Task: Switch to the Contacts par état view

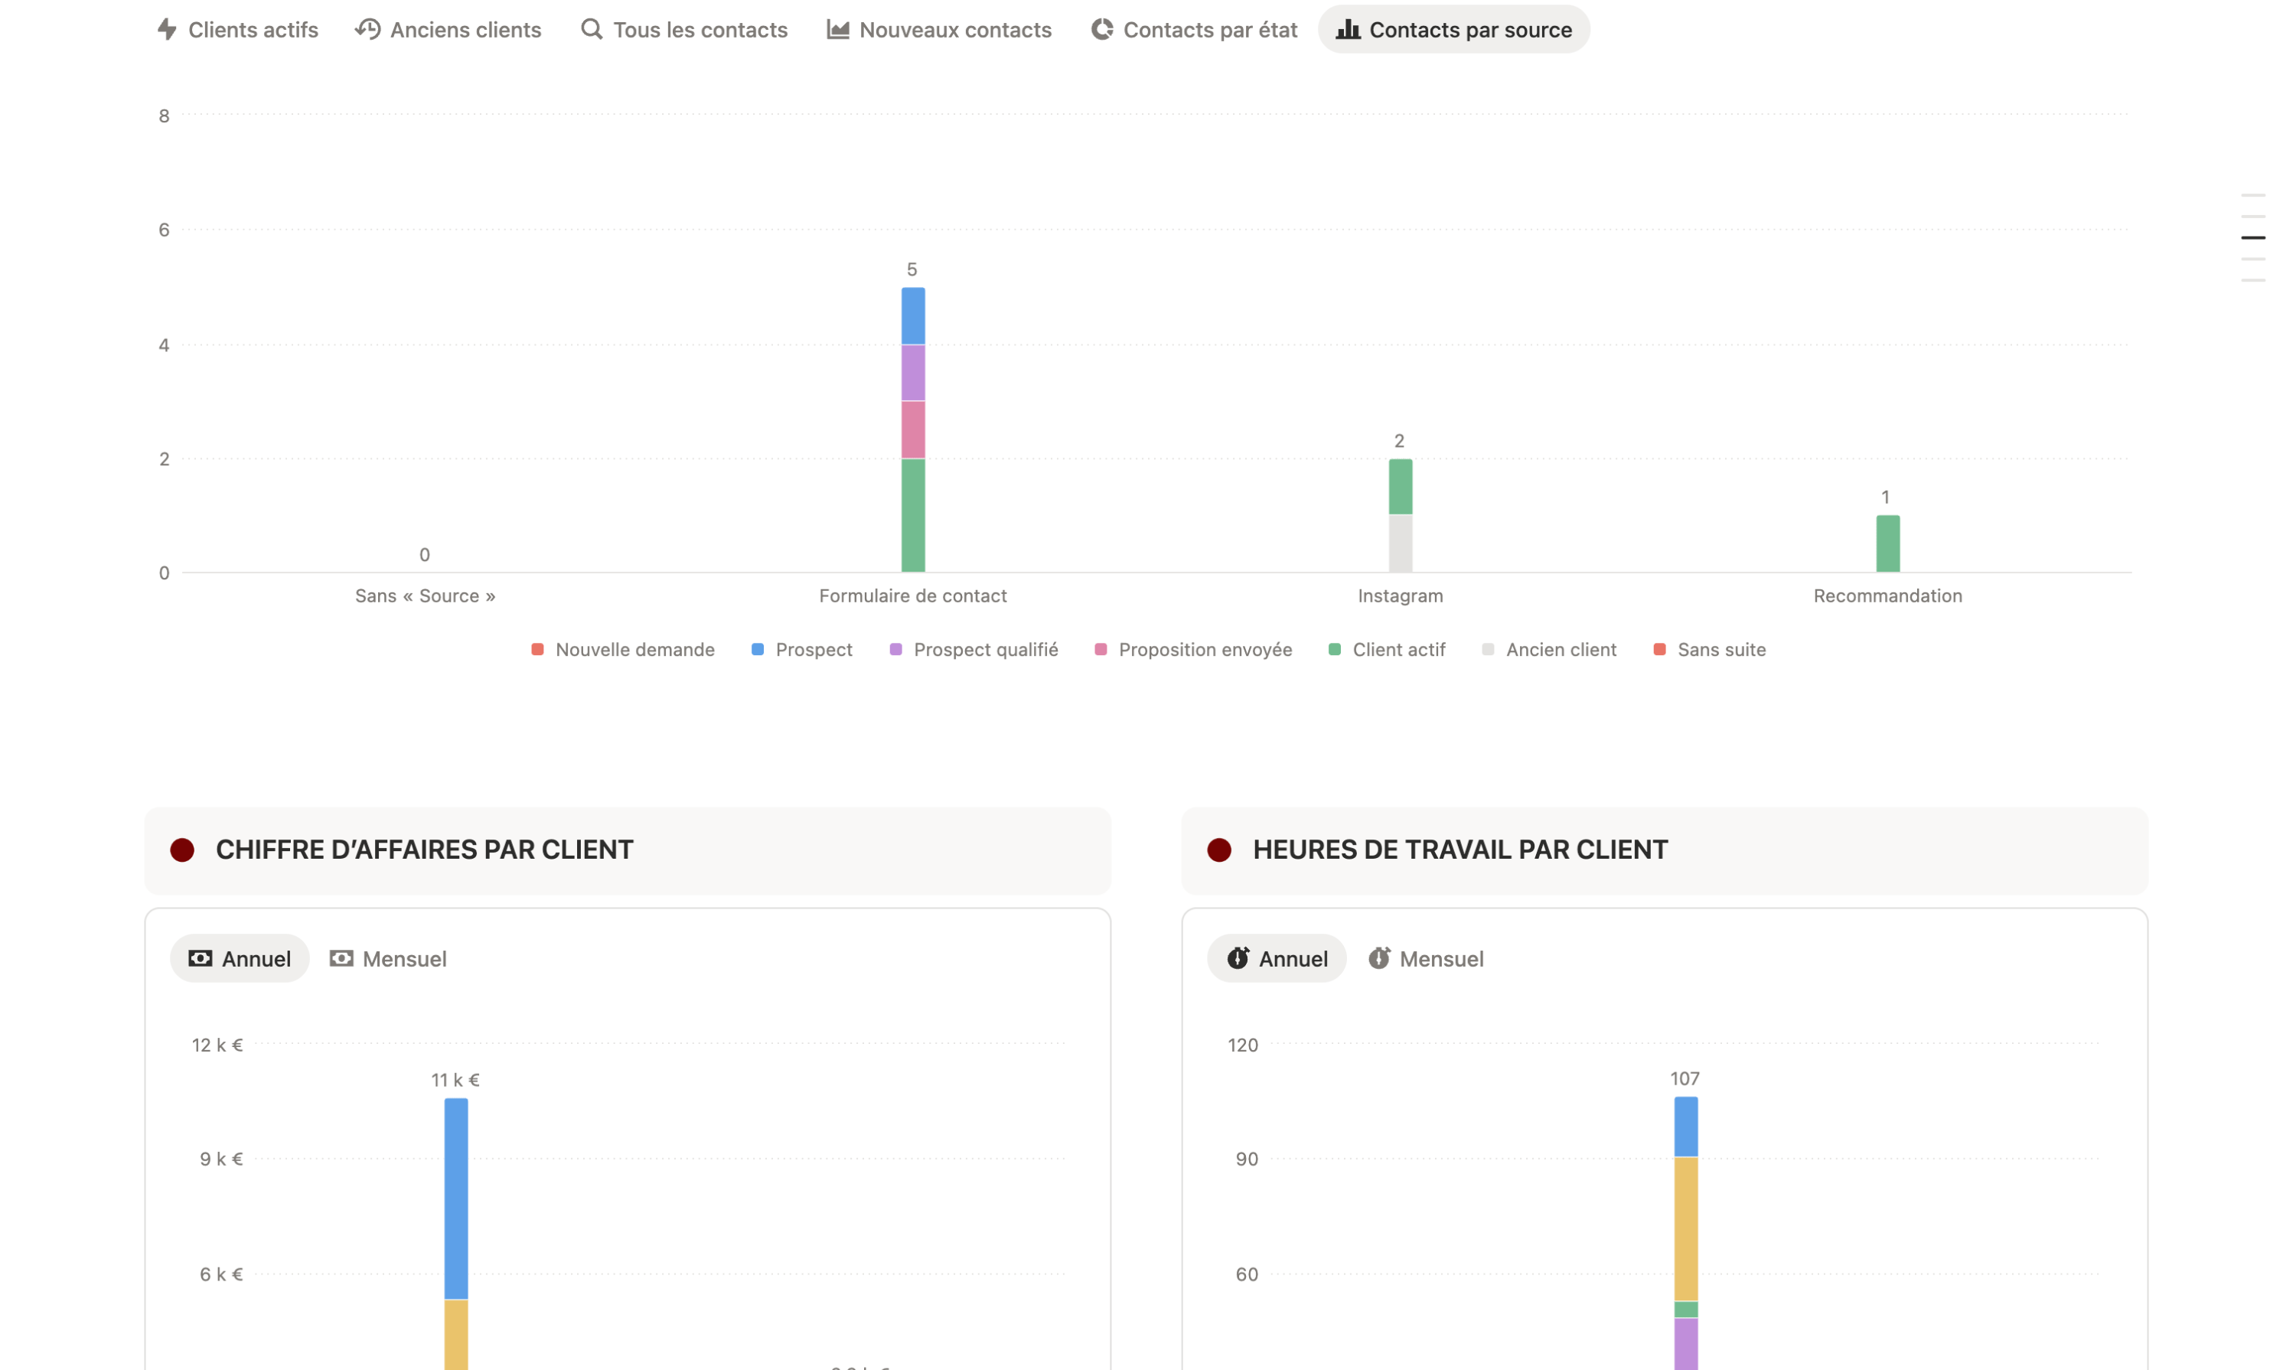Action: click(x=1193, y=28)
